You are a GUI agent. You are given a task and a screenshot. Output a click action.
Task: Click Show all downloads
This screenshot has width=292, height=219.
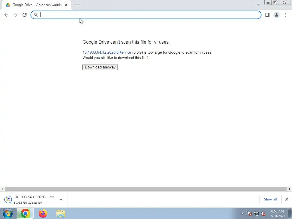click(x=270, y=199)
